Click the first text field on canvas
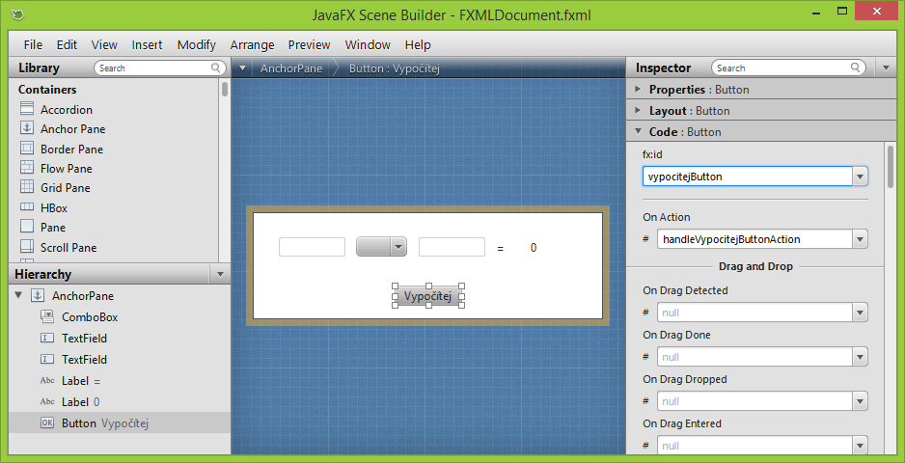The width and height of the screenshot is (905, 463). coord(313,247)
